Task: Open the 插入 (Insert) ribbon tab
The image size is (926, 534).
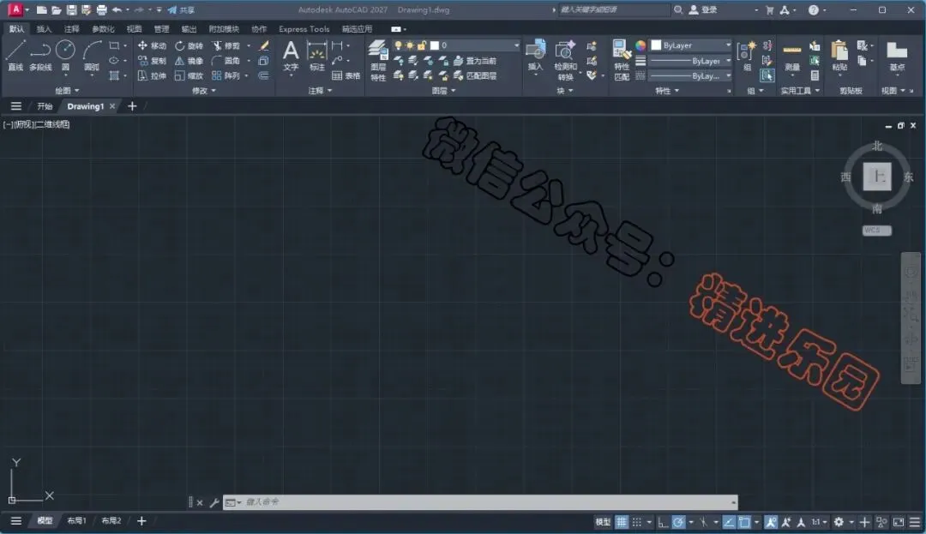Action: tap(44, 29)
